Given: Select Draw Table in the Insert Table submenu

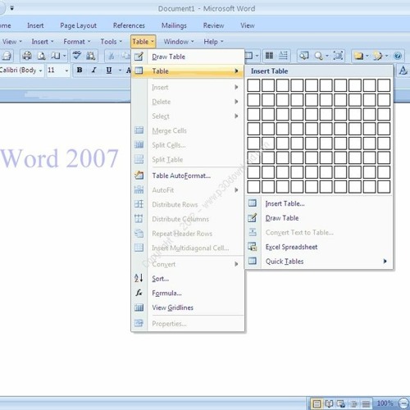Looking at the screenshot, I should (319, 218).
